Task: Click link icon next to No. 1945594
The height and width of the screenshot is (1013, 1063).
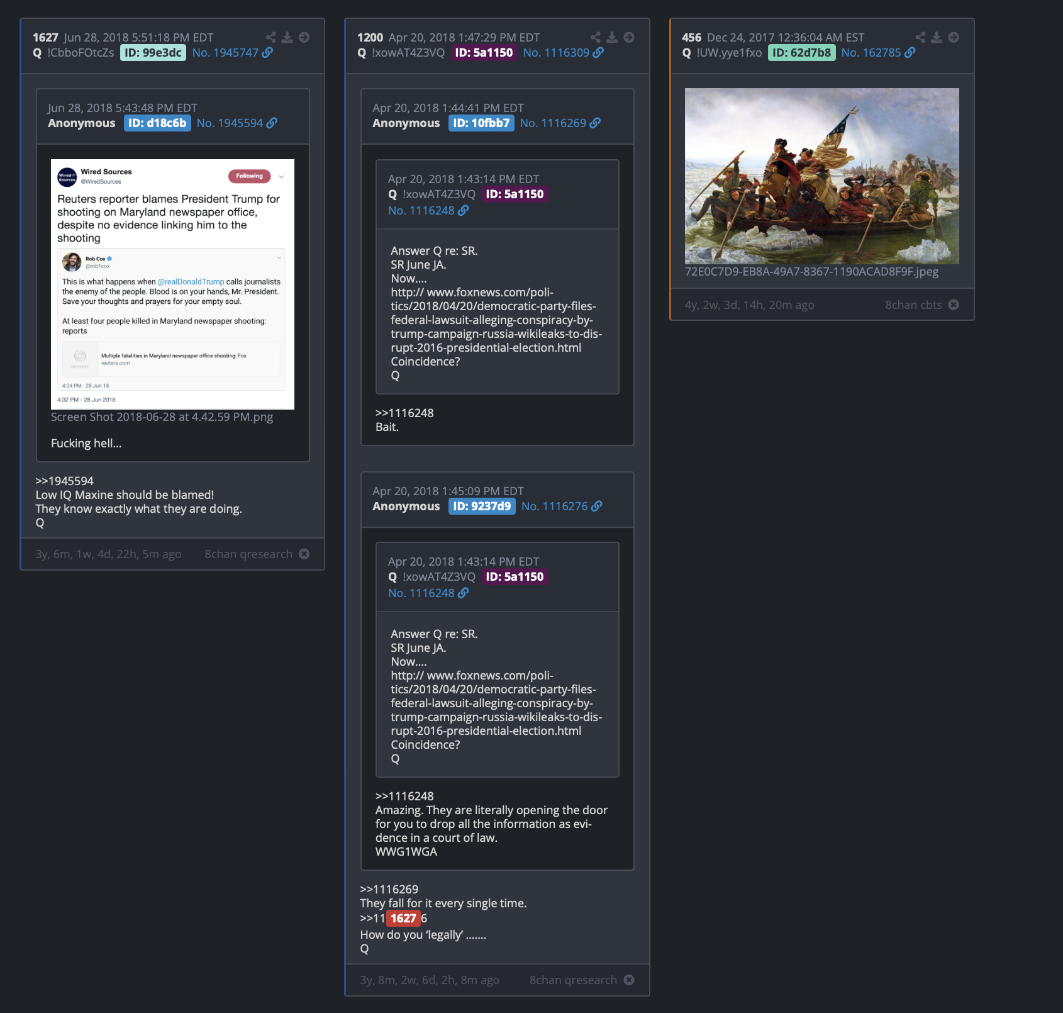Action: (272, 123)
